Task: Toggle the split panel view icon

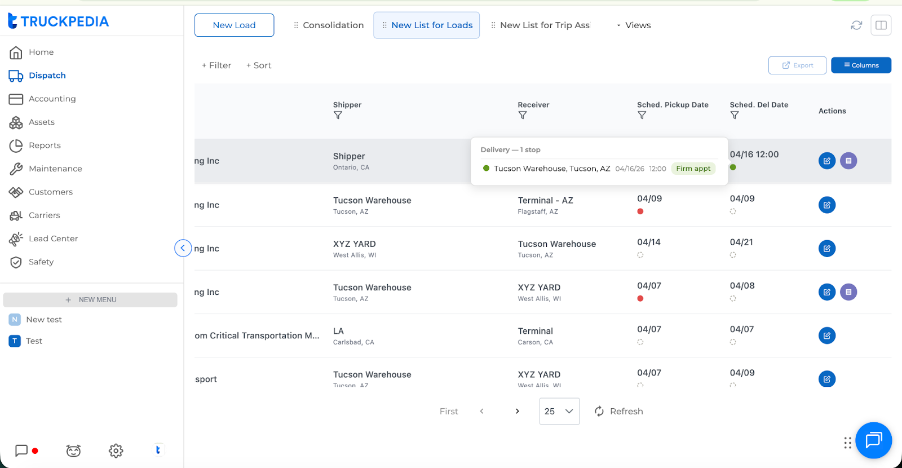Action: [881, 25]
